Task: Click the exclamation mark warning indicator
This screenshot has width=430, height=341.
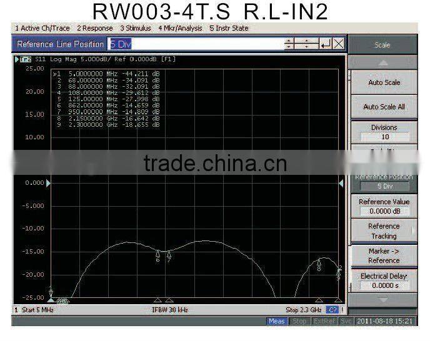Action: point(342,310)
